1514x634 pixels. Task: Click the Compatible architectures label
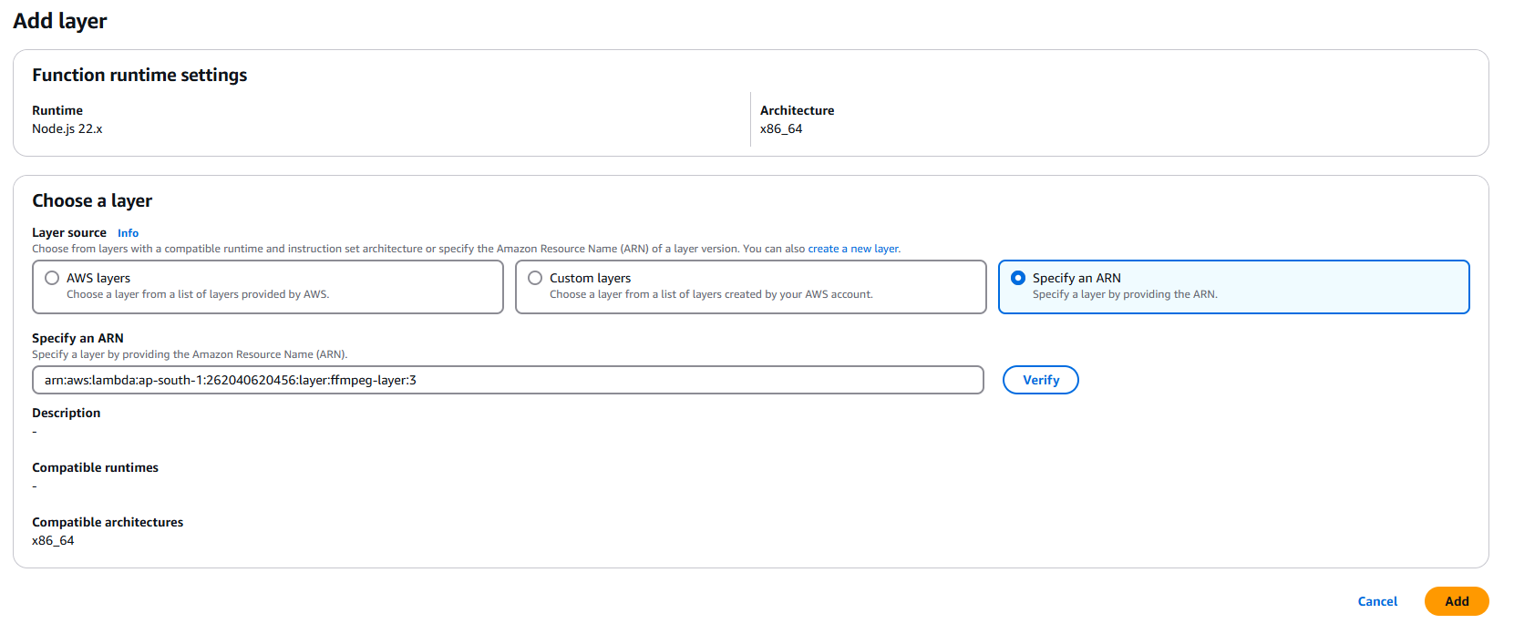click(x=108, y=522)
